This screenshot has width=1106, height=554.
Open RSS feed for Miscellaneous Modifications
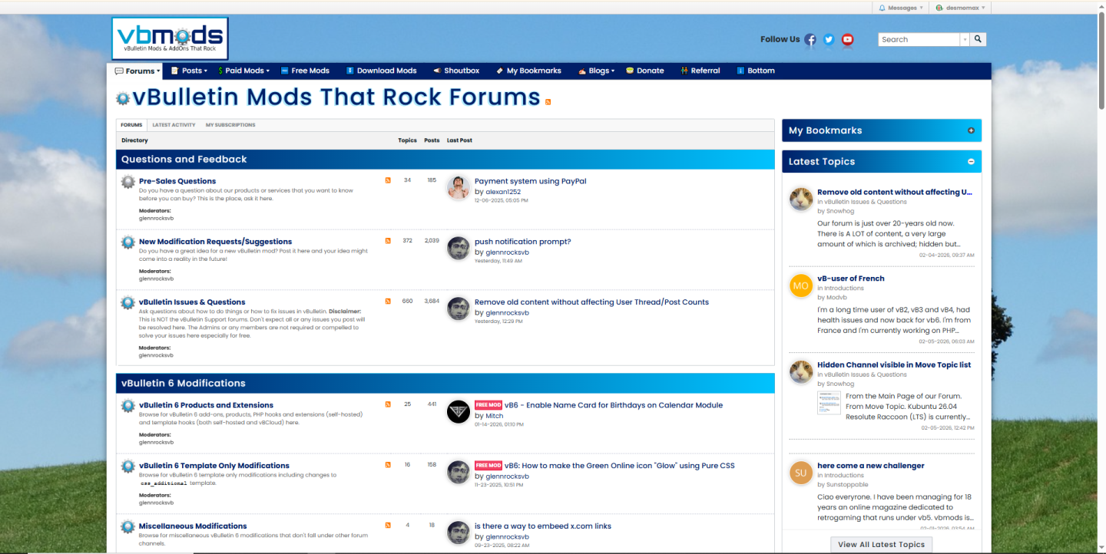[388, 526]
